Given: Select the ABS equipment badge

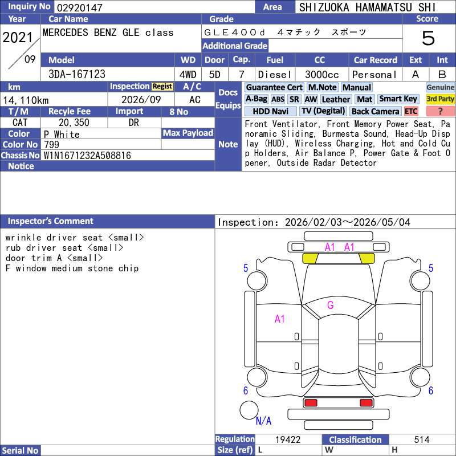Looking at the screenshot, I should pyautogui.click(x=278, y=99).
